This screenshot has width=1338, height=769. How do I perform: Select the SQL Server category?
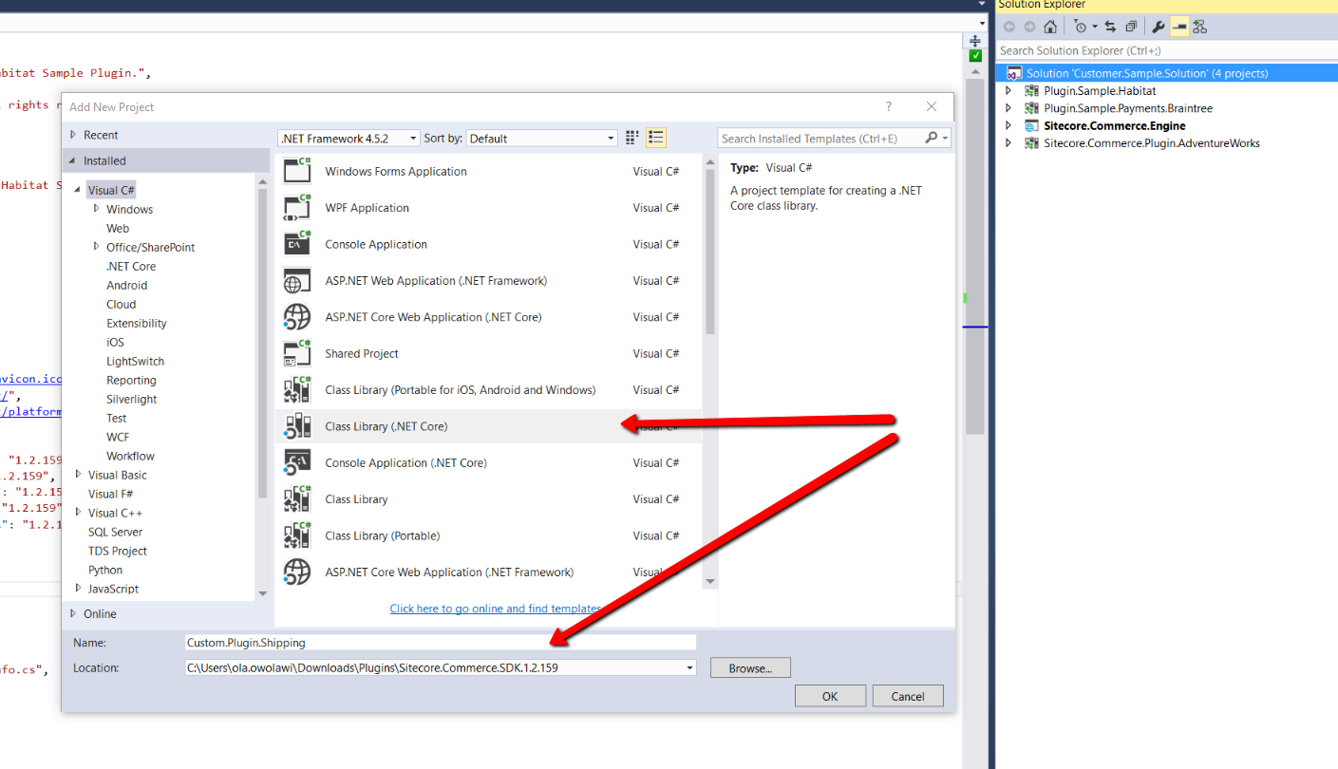coord(116,532)
